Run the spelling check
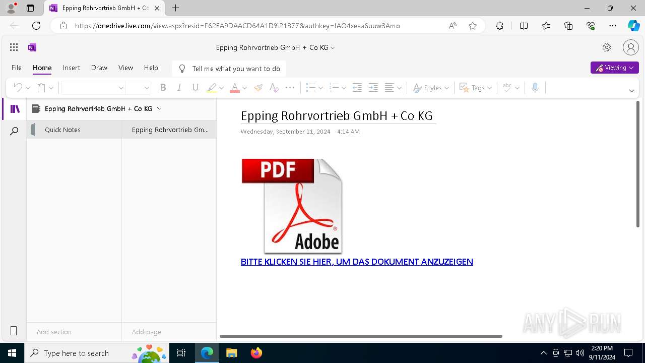This screenshot has height=363, width=645. coord(507,88)
